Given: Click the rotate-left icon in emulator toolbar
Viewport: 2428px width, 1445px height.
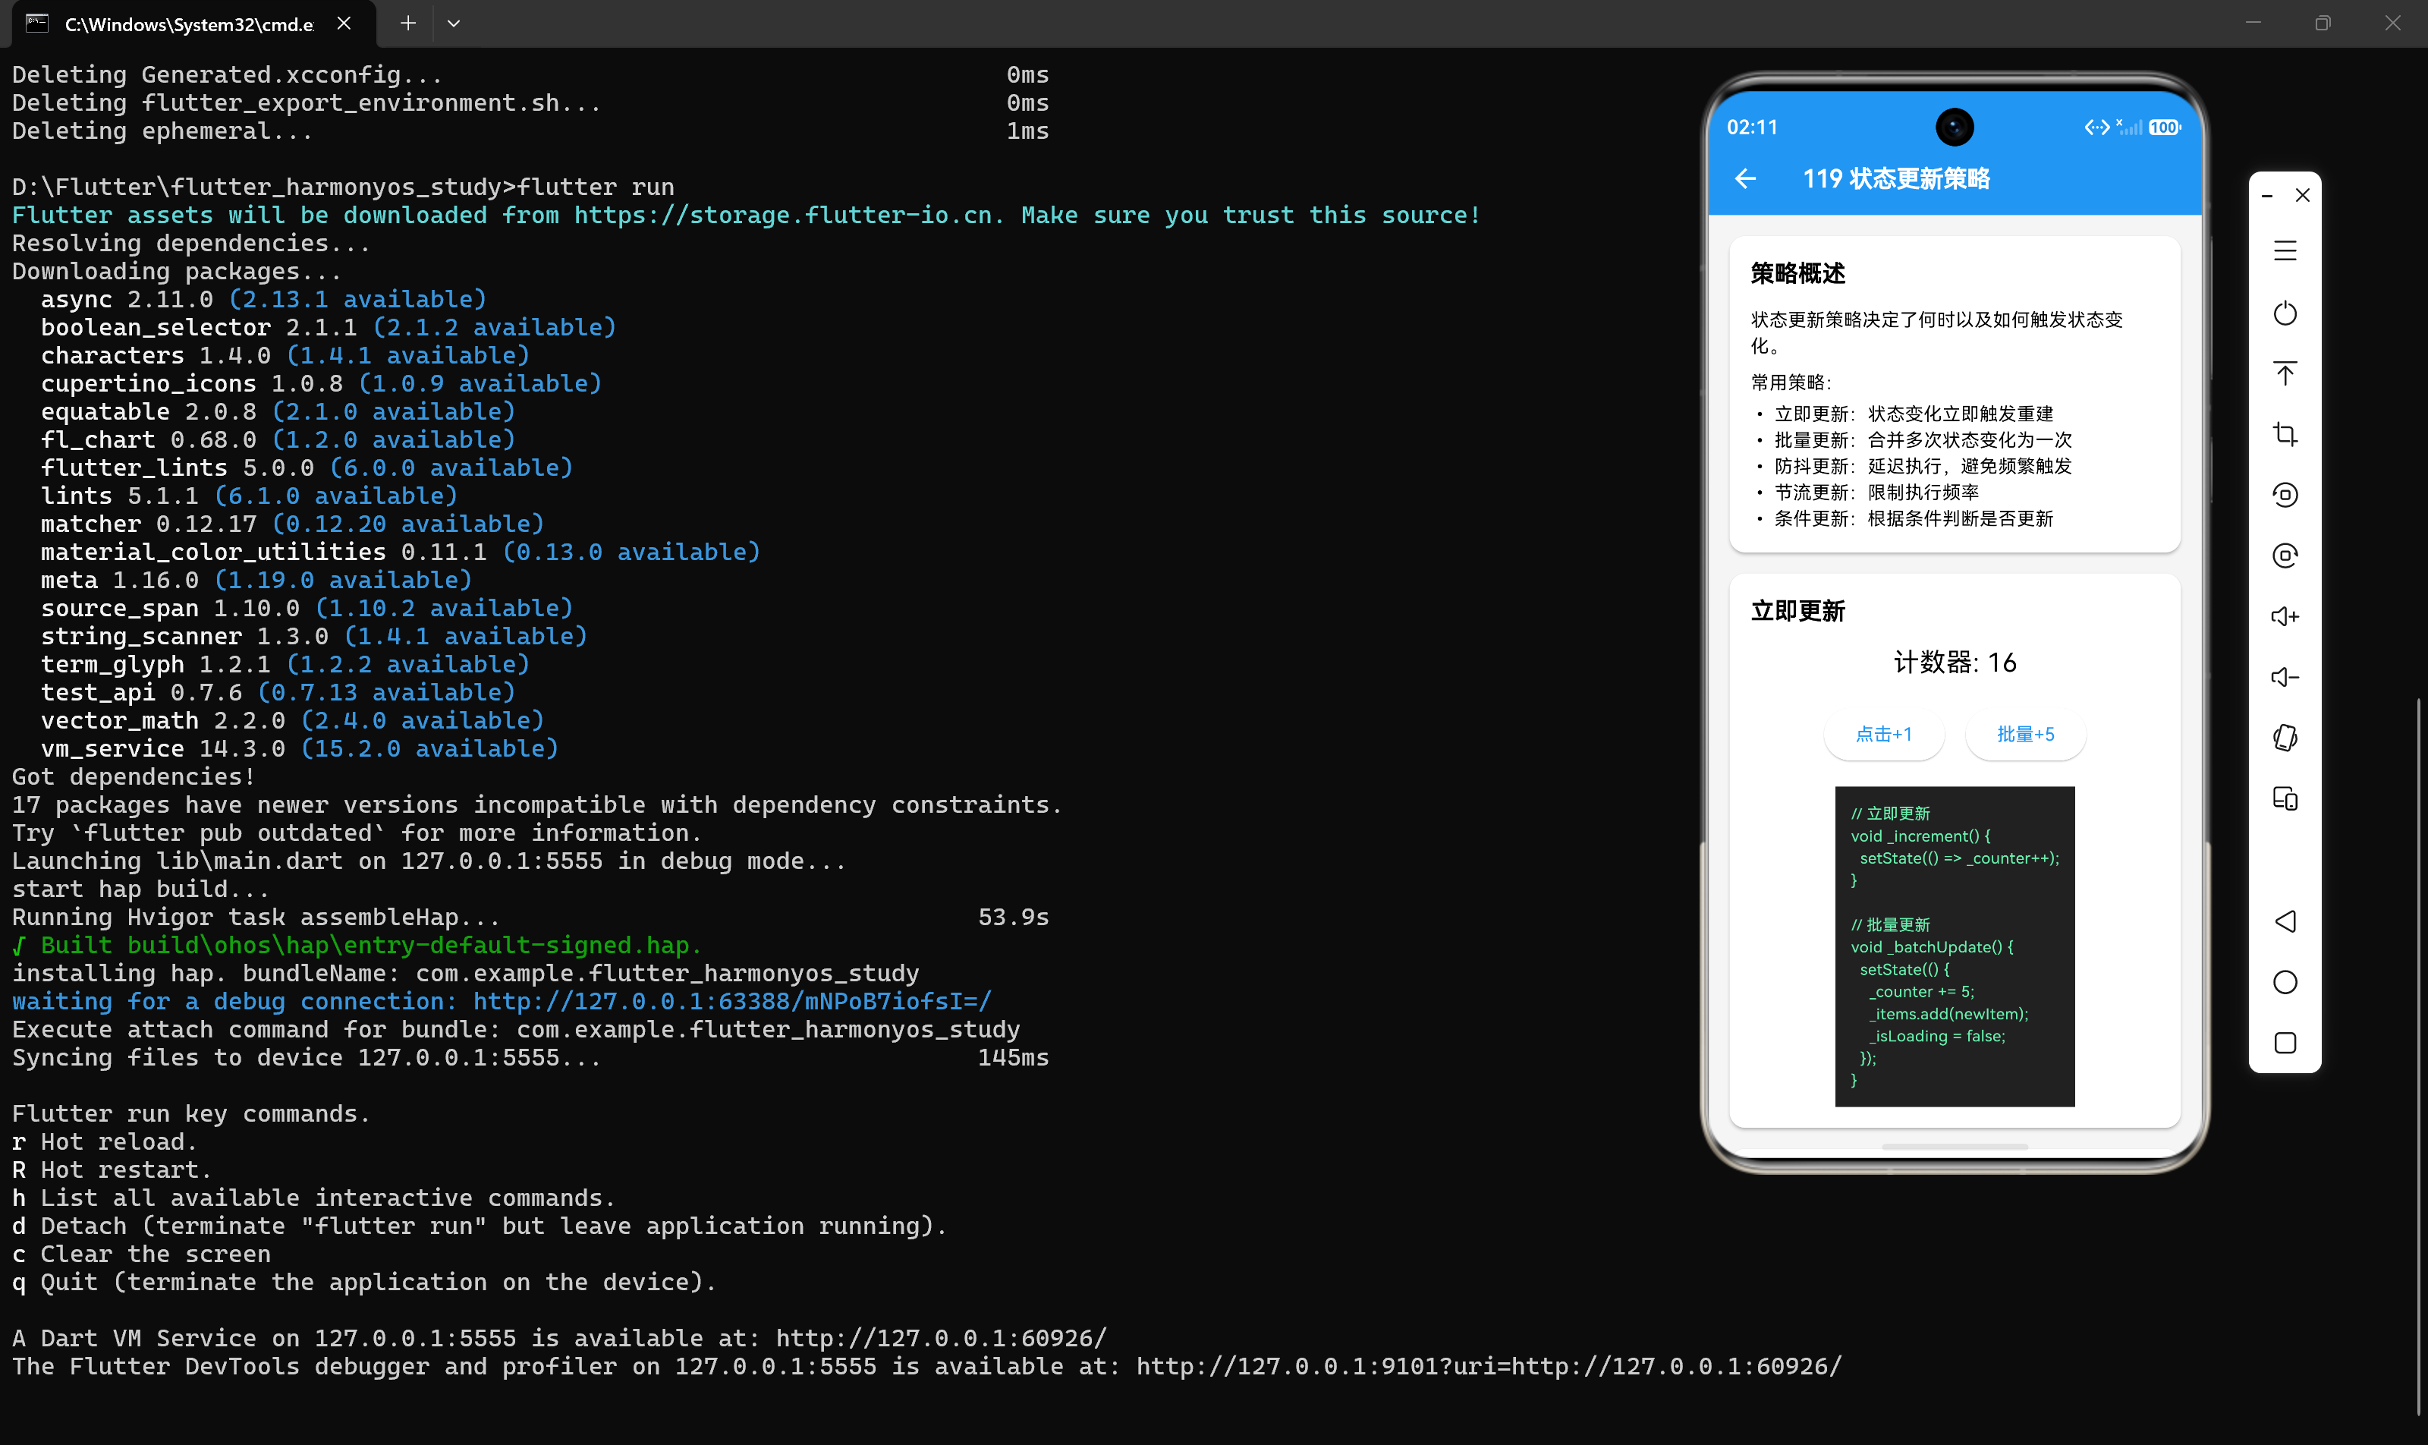Looking at the screenshot, I should [x=2285, y=495].
